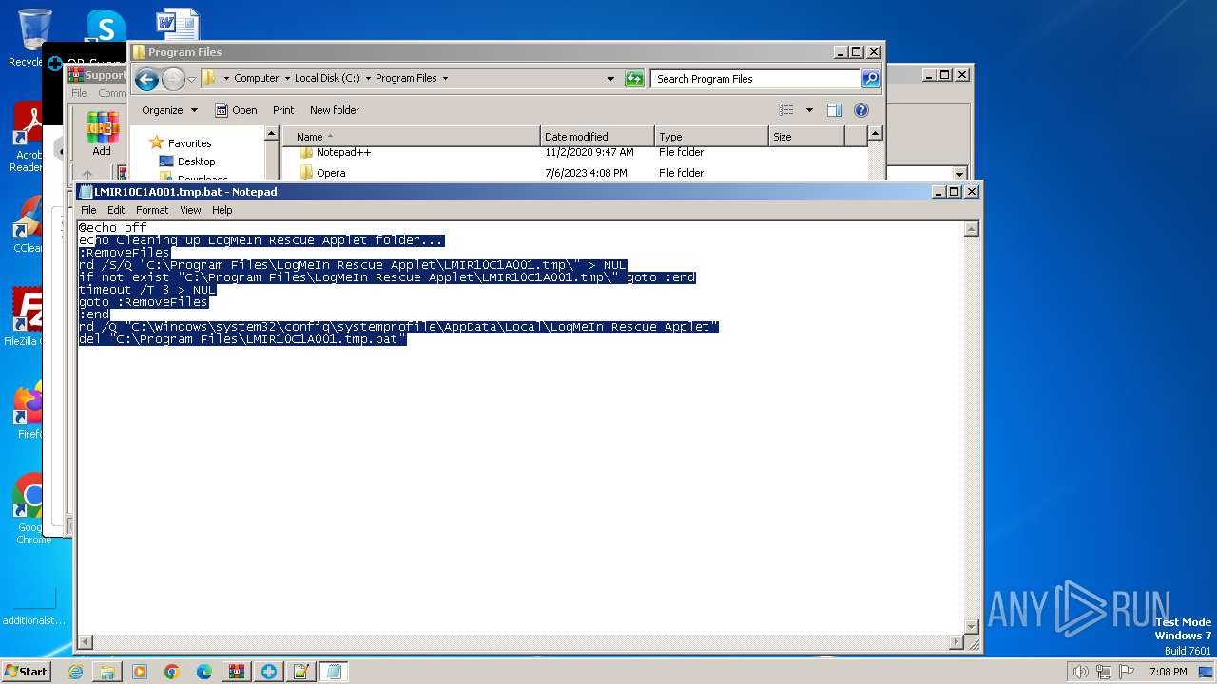Sort by the Type column header
The width and height of the screenshot is (1217, 684).
[x=711, y=137]
